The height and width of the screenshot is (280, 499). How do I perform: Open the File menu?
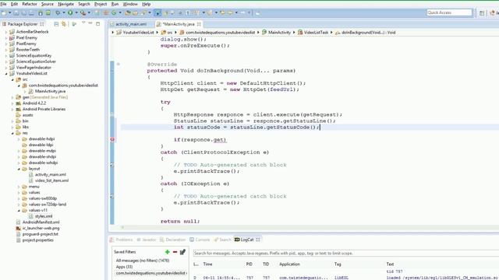coord(3,4)
